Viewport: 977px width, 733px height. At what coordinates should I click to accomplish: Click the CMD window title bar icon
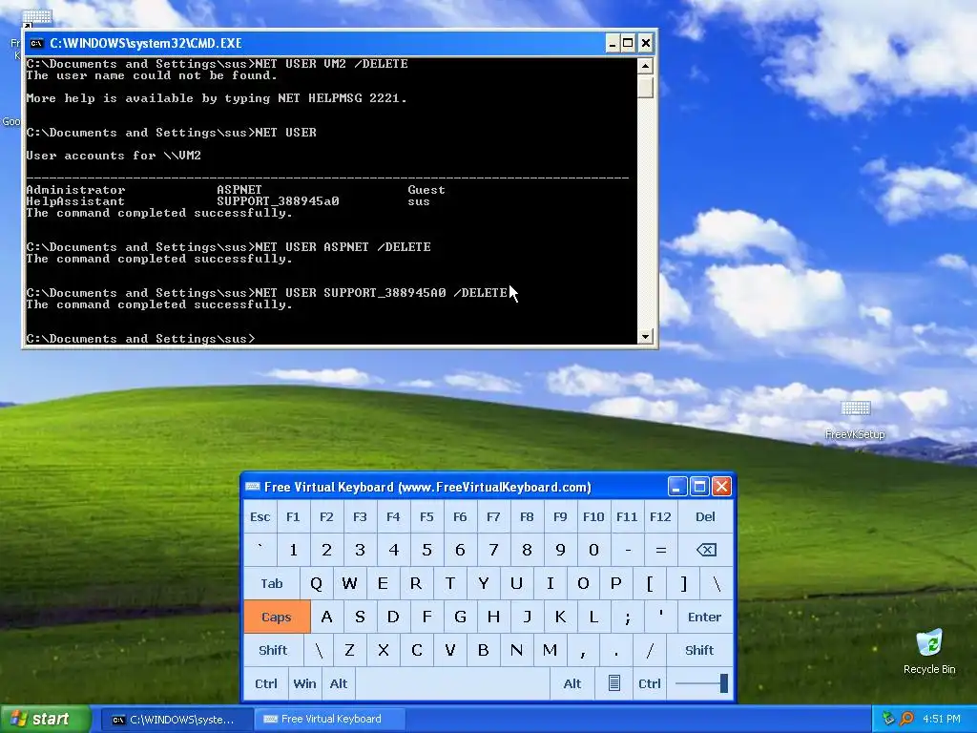click(37, 44)
